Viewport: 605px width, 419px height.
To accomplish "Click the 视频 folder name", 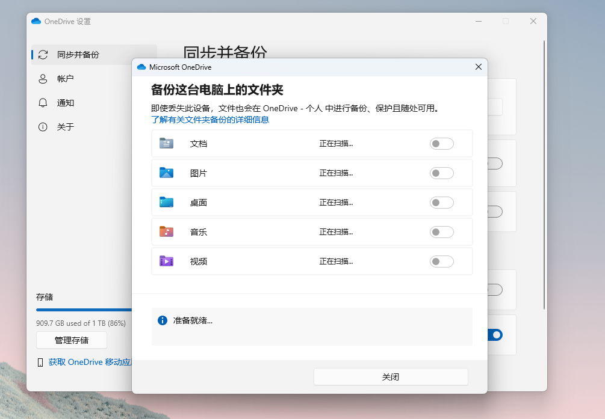I will pyautogui.click(x=198, y=261).
